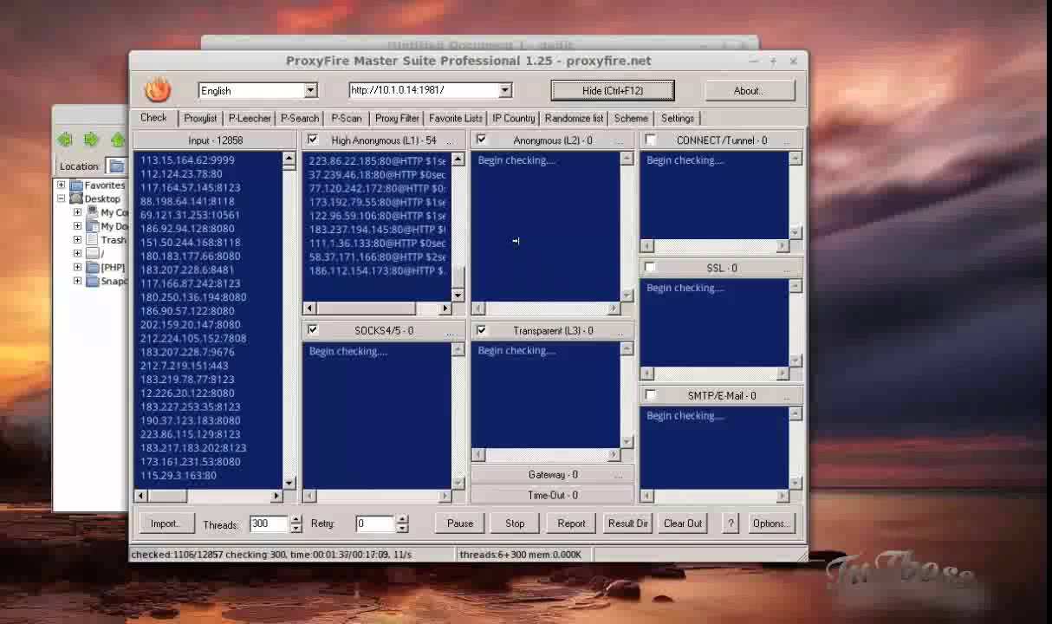Click the Trash icon in file tree

93,240
